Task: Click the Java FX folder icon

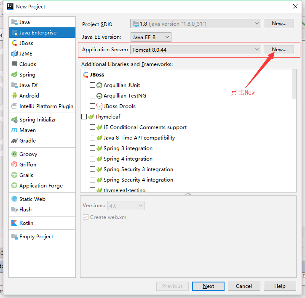Action: click(x=14, y=85)
